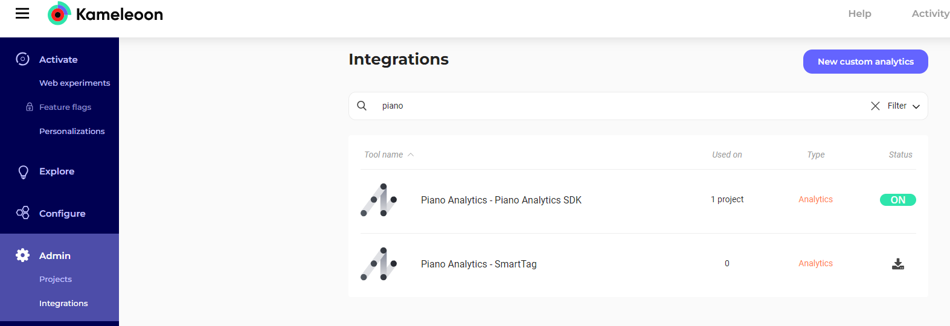Click the Kameleoon logo icon
The image size is (950, 326).
point(59,14)
